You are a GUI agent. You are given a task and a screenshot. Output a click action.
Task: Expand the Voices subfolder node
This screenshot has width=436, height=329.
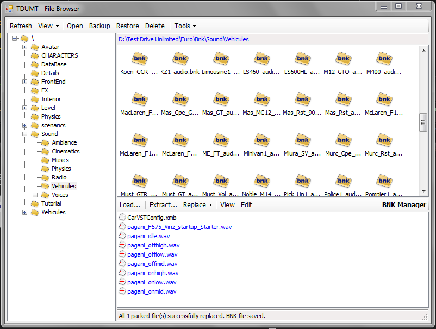[35, 195]
